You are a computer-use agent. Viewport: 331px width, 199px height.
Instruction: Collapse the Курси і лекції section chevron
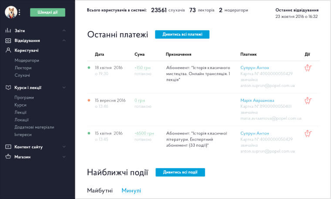pos(64,87)
